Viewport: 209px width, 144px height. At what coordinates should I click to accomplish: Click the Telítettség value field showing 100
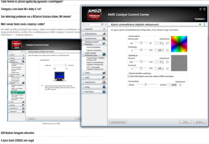point(158,50)
